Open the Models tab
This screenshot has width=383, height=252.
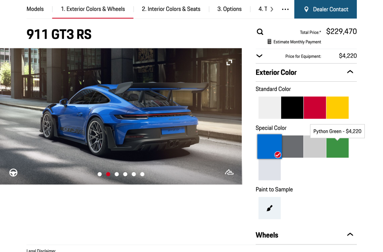click(x=35, y=9)
